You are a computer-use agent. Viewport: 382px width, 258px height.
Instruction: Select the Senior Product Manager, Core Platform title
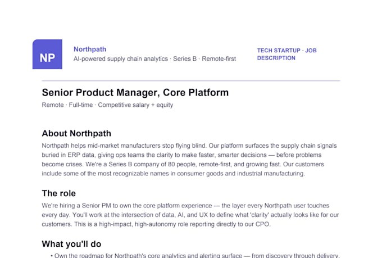click(135, 92)
